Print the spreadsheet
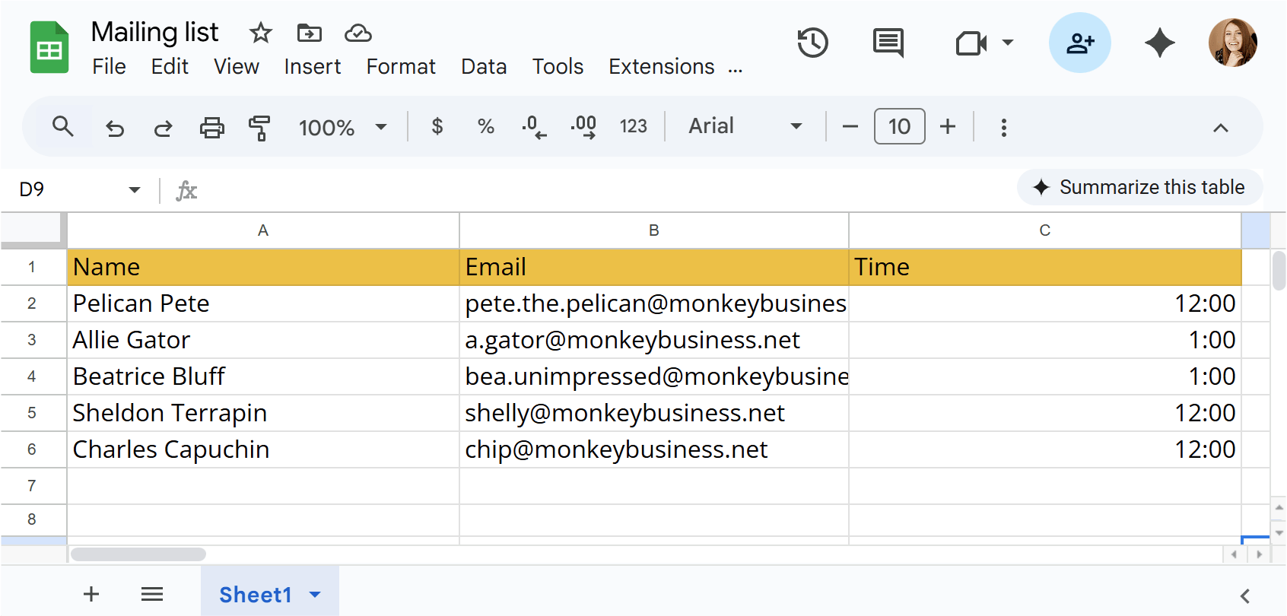The width and height of the screenshot is (1287, 616). [212, 127]
